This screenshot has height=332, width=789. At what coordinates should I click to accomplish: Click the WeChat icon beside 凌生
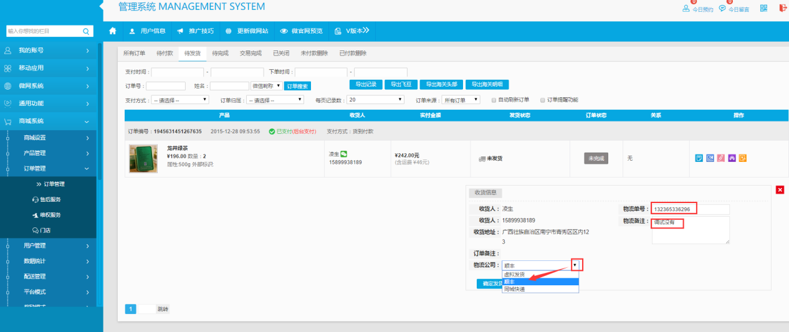pos(343,154)
